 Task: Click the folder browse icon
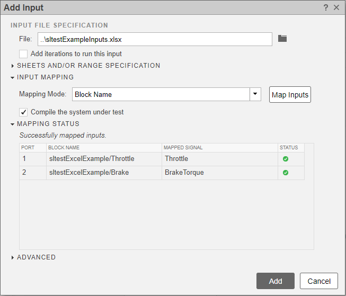(x=282, y=39)
